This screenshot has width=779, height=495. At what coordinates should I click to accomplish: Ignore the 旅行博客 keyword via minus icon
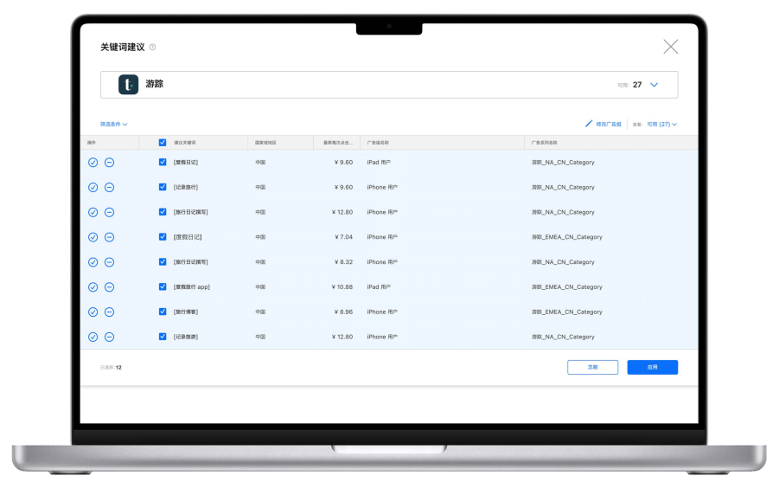(109, 312)
